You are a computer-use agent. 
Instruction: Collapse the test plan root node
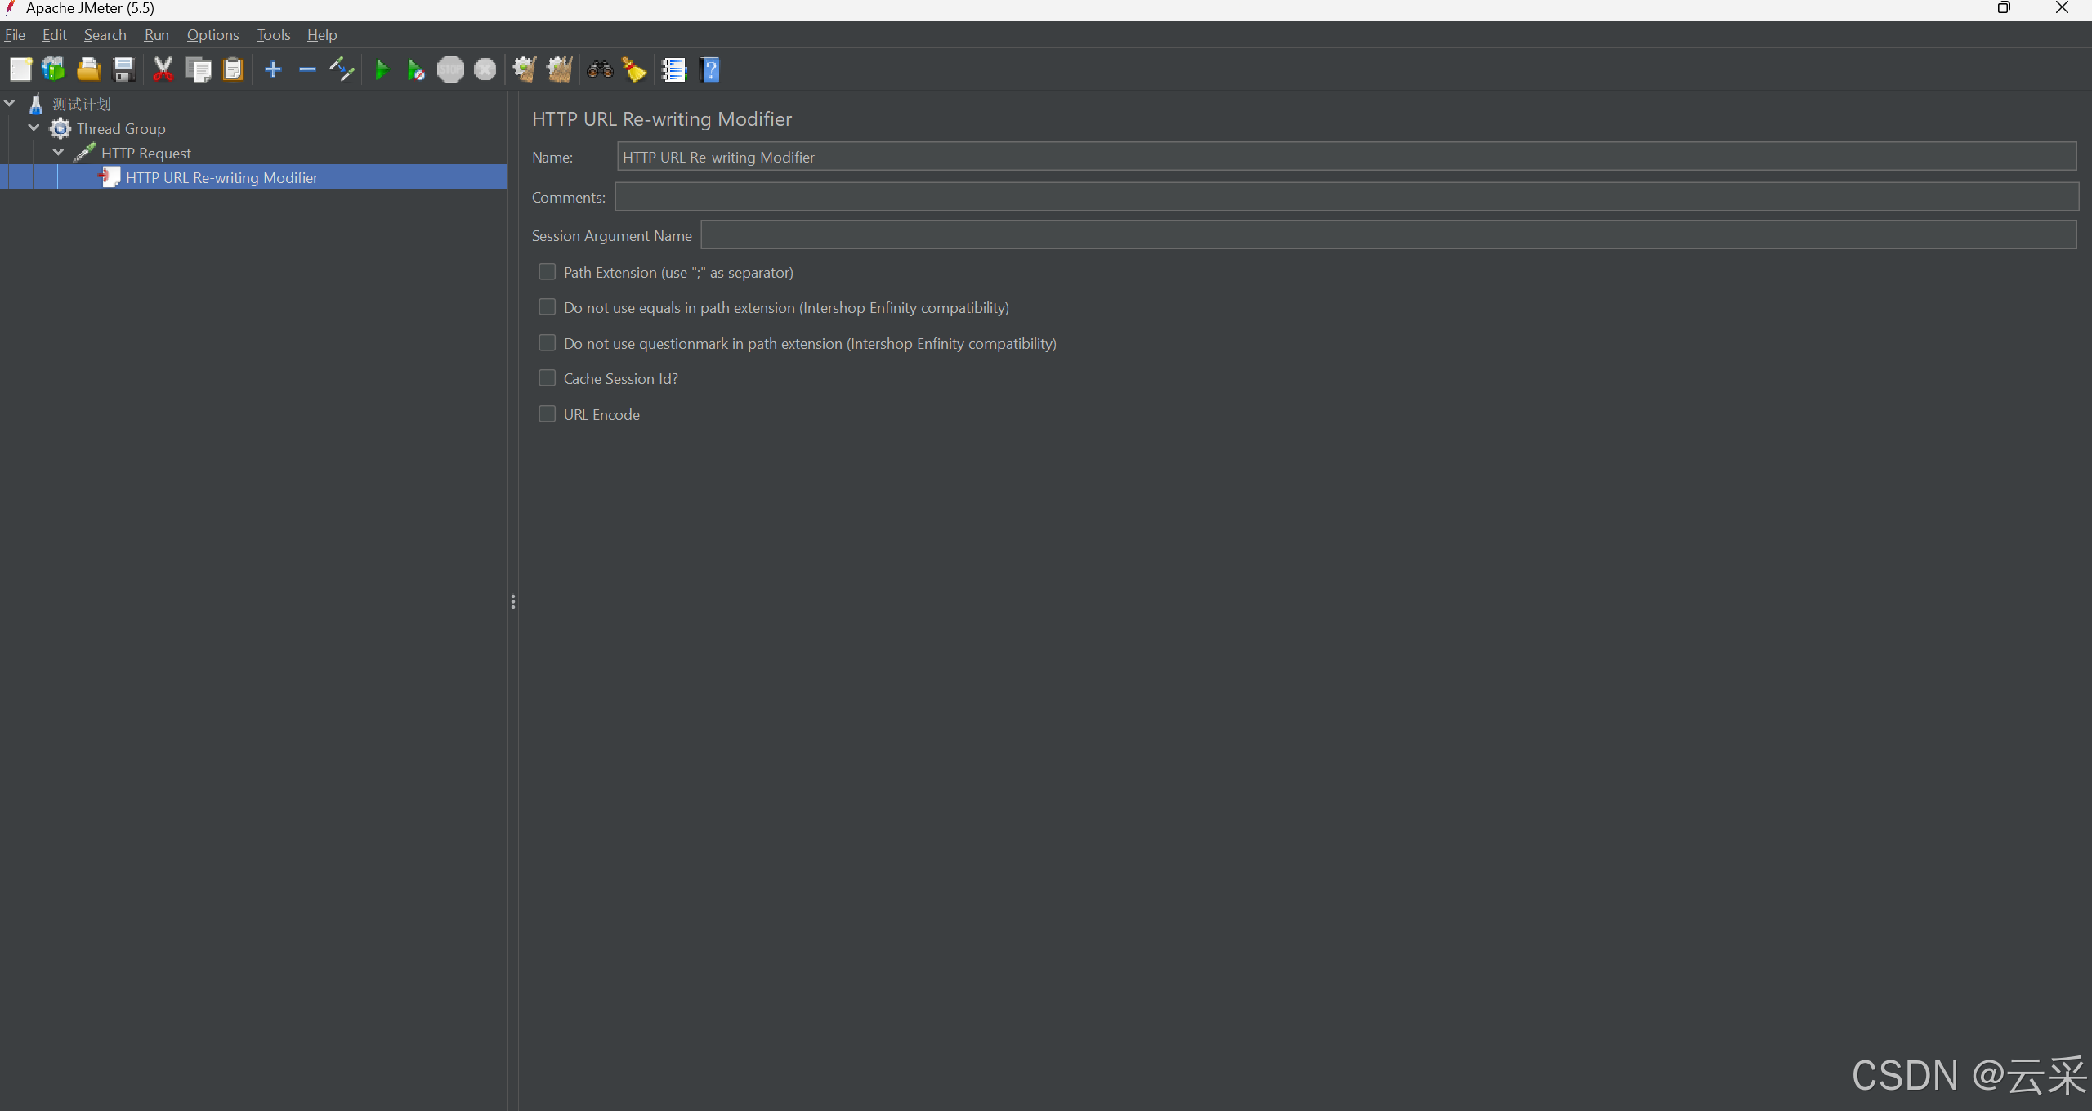10,103
